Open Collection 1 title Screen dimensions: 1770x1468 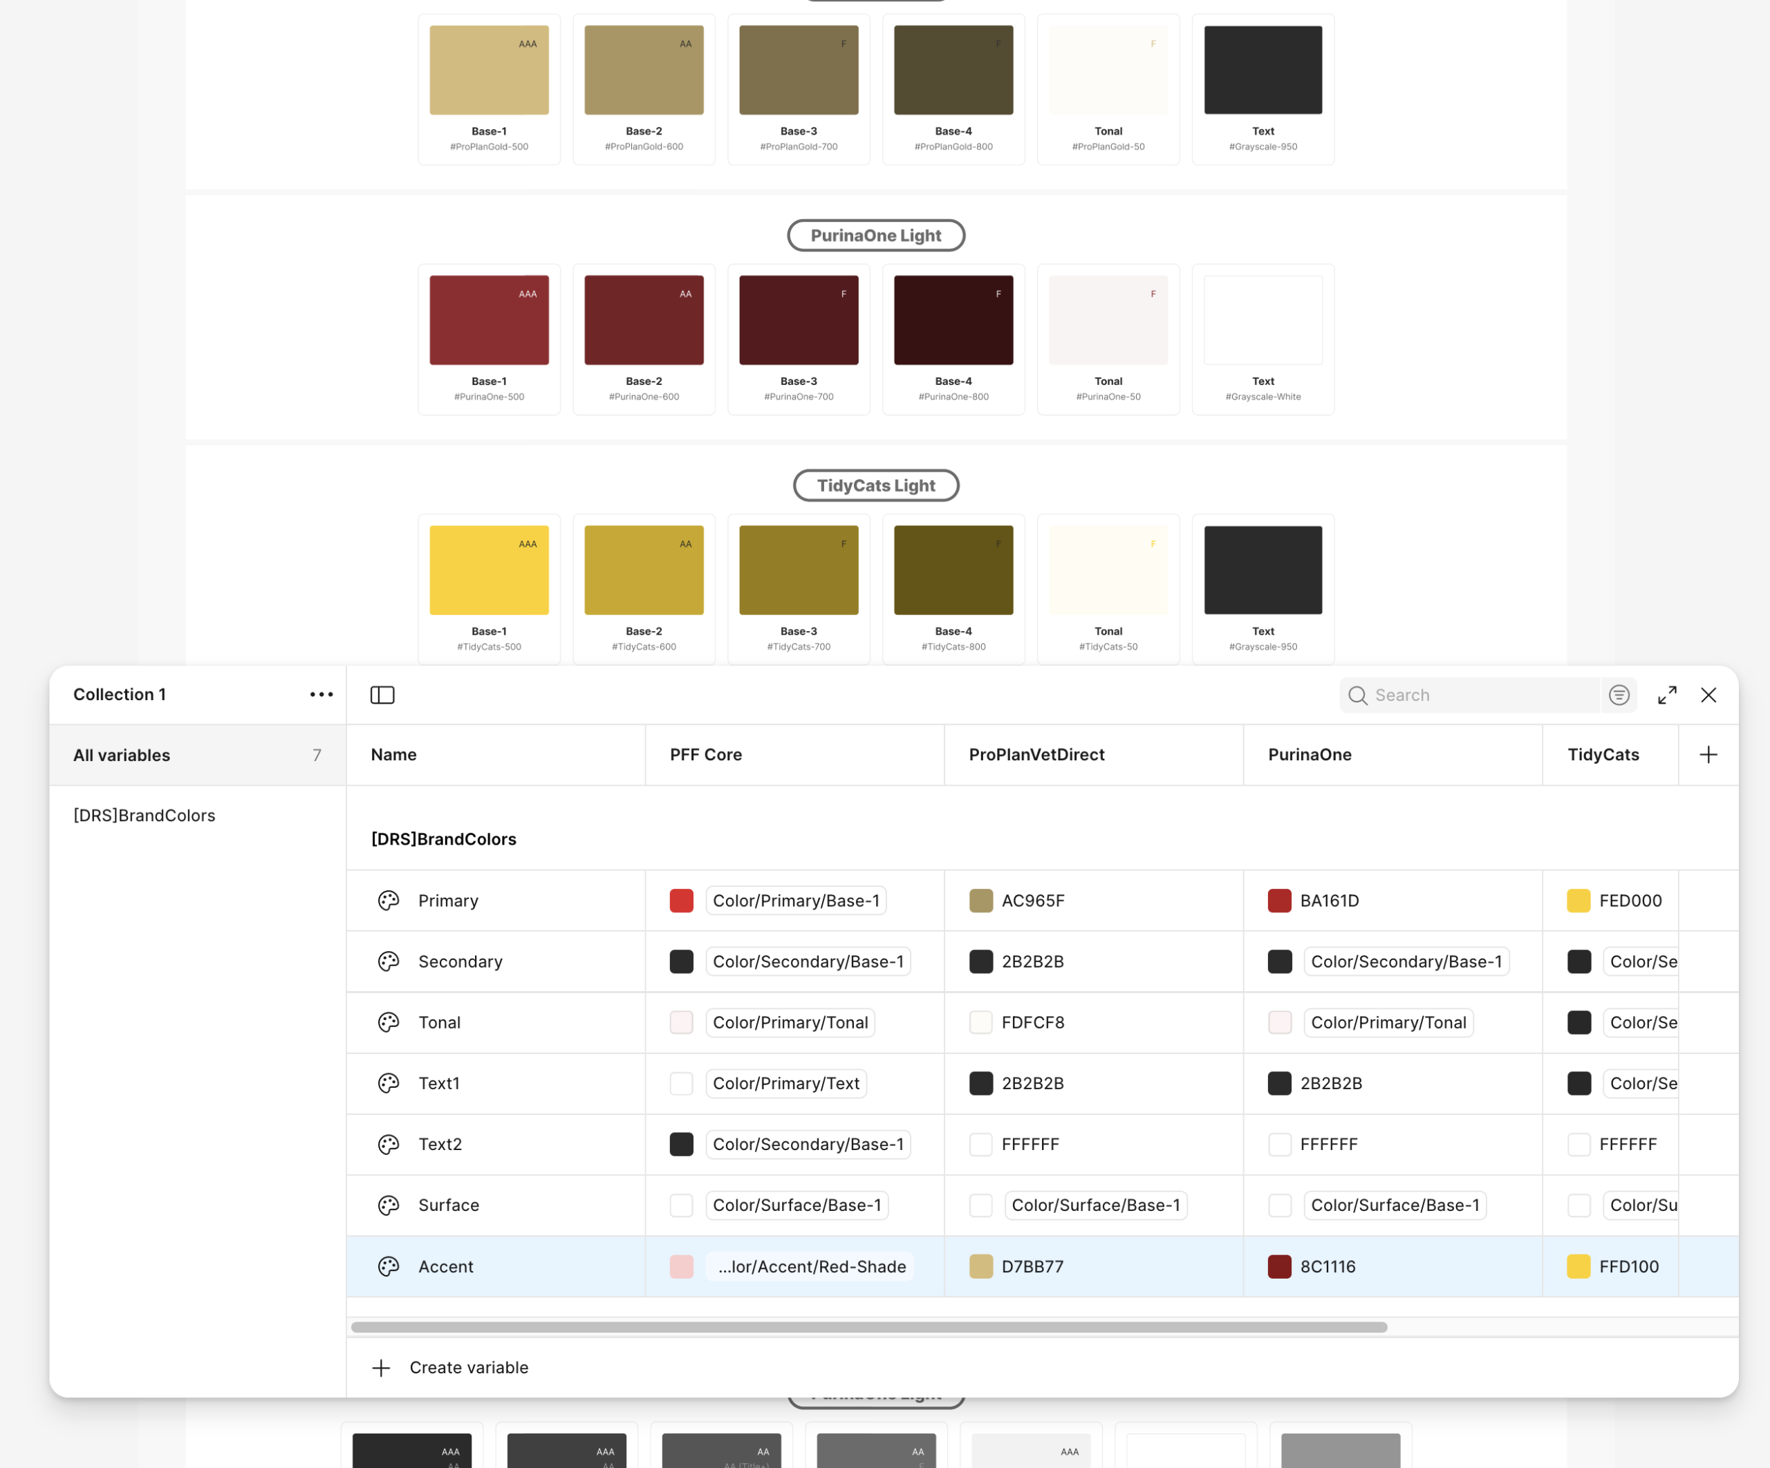[120, 695]
